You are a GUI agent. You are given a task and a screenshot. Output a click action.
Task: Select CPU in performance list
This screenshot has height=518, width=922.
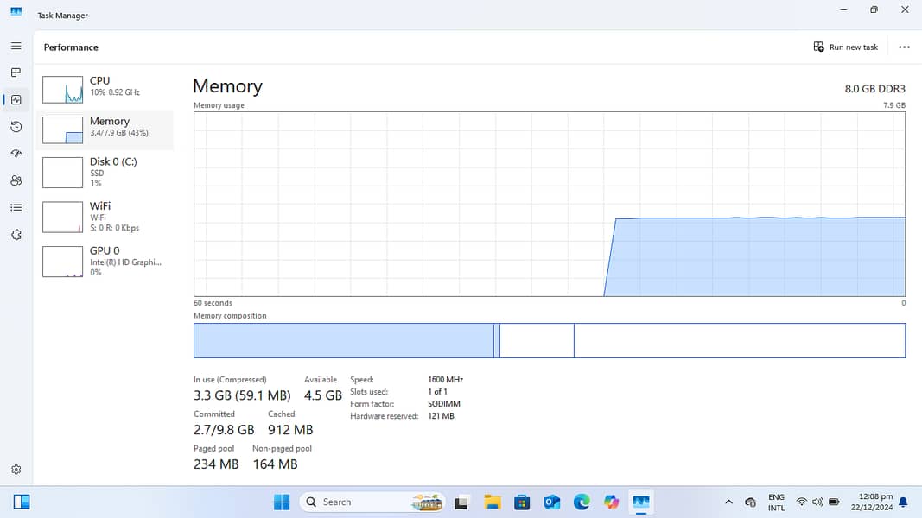[104, 86]
